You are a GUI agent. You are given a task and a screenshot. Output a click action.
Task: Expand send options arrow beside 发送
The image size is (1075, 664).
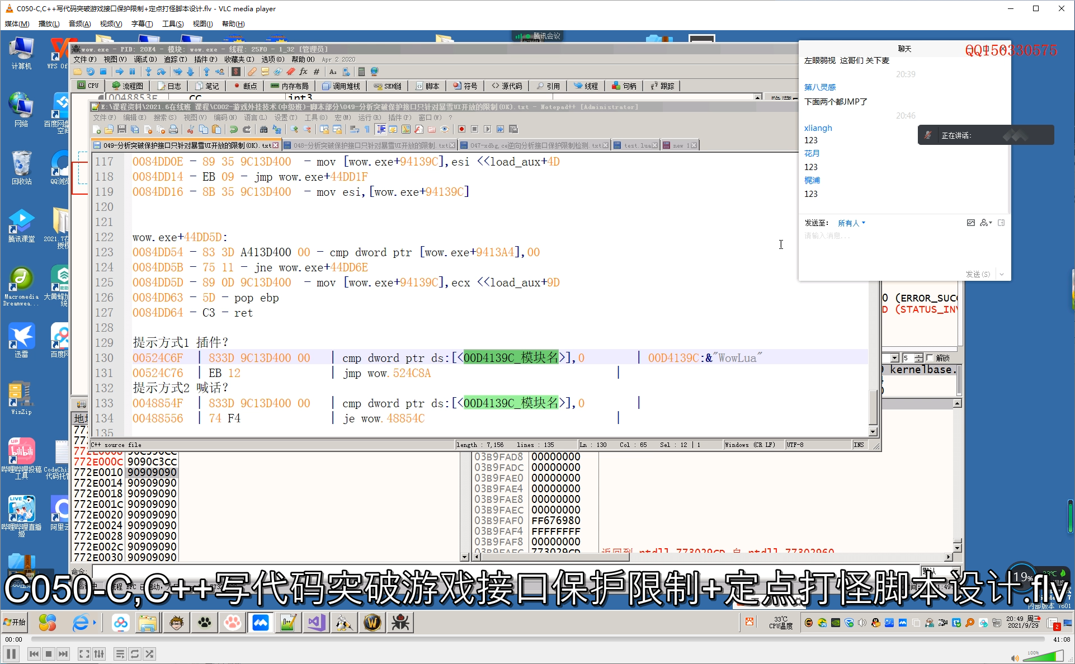click(1002, 274)
